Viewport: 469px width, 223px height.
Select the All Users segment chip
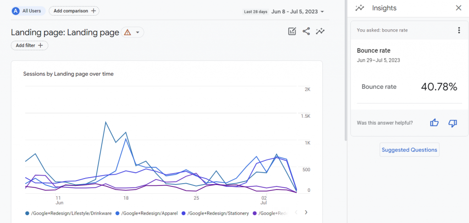coord(28,11)
